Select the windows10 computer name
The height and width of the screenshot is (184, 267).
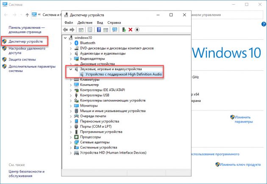(83, 38)
